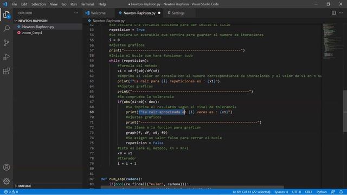The image size is (347, 195).
Task: Click 'x1 = x0-f(x0)/df(x0)' code line
Action: pyautogui.click(x=138, y=71)
